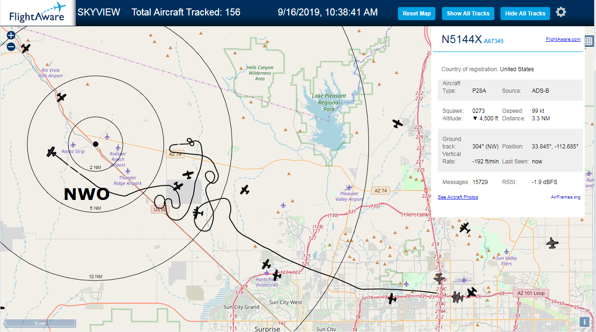Image resolution: width=596 pixels, height=332 pixels.
Task: Select the aircraft icon just below the AZ 74 shield
Action: [x=188, y=175]
